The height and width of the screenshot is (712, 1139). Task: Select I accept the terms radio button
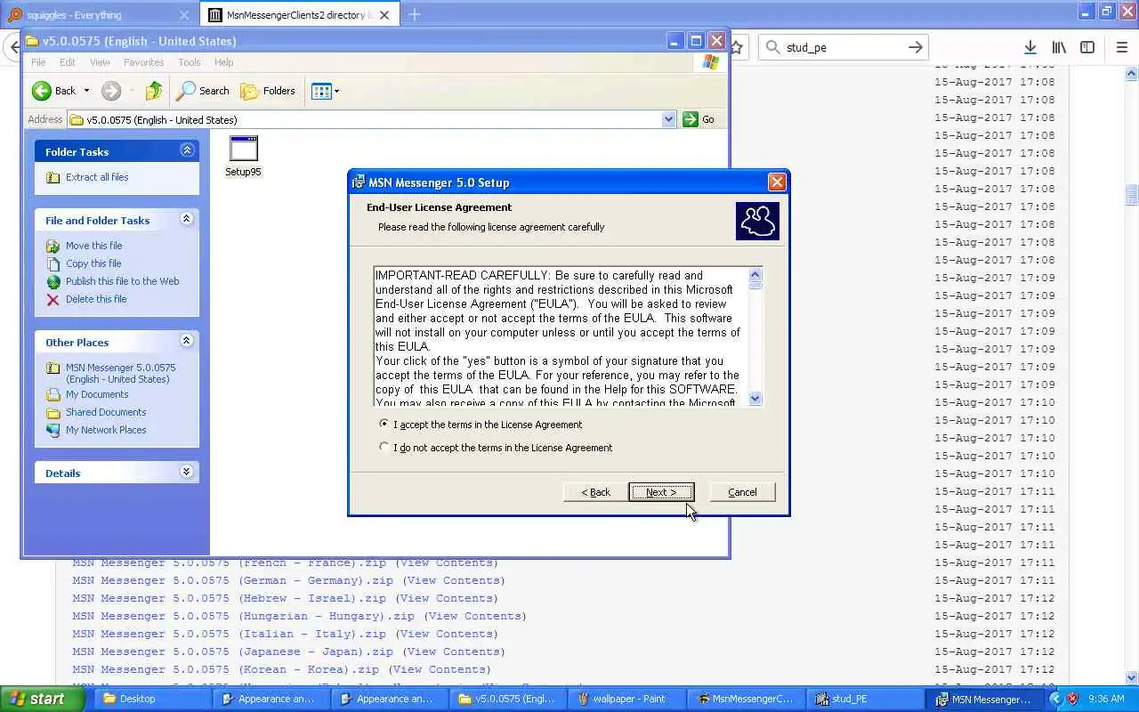click(x=384, y=424)
